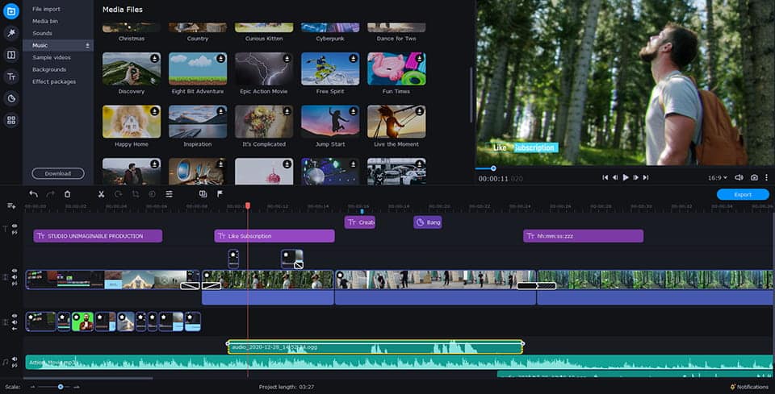Click the undo arrow in timeline toolbar

pos(33,194)
